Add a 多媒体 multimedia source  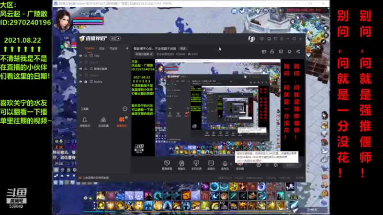(x=211, y=165)
